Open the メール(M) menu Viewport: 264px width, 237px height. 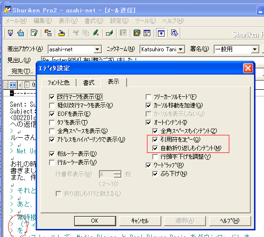[16, 21]
